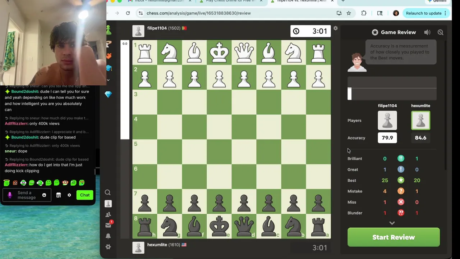
Task: Open chess.com sidebar settings gear
Action: tap(108, 247)
